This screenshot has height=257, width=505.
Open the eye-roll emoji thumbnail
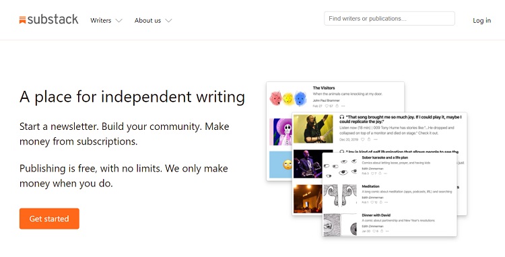point(281,164)
